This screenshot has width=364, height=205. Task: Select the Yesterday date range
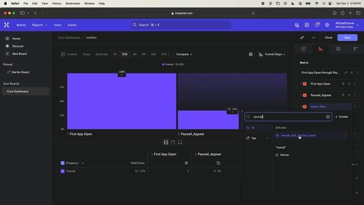coord(102,54)
